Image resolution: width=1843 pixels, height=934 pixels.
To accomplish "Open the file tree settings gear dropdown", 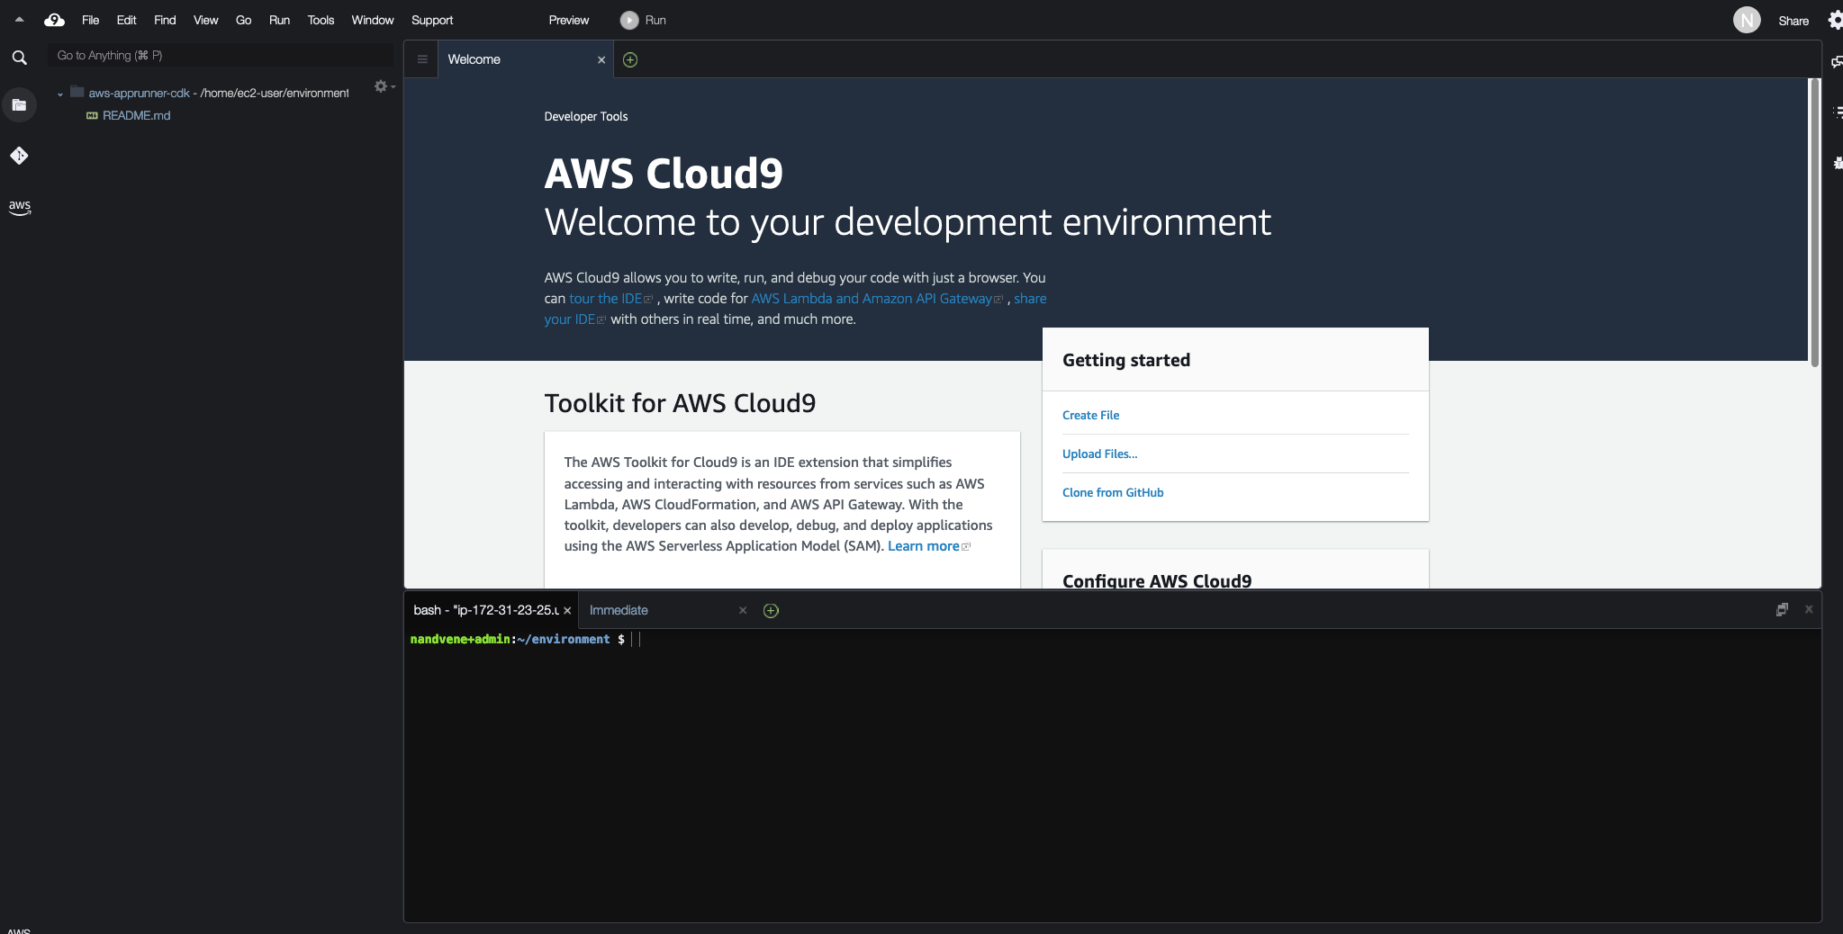I will click(384, 86).
